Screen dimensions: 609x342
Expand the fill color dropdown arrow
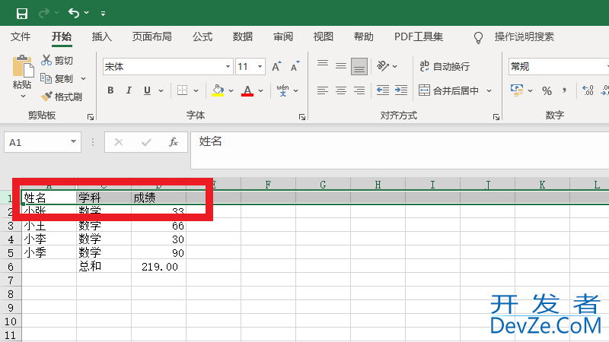(231, 90)
